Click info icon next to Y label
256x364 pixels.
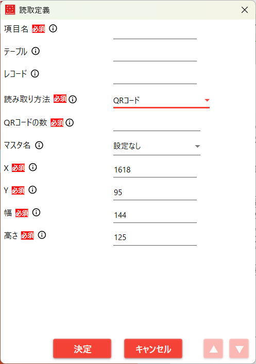32,190
